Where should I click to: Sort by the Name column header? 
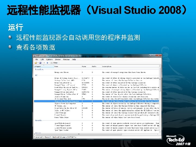click(68, 66)
